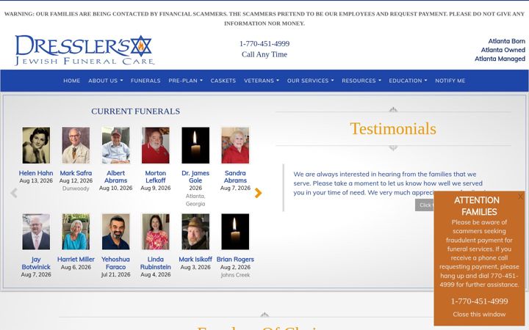Screen dimensions: 529x330
Task: Expand the Veterans dropdown menu
Action: (262, 81)
